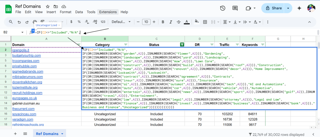Toggle the Category column filter
320x137 pixels.
pyautogui.click(x=126, y=45)
